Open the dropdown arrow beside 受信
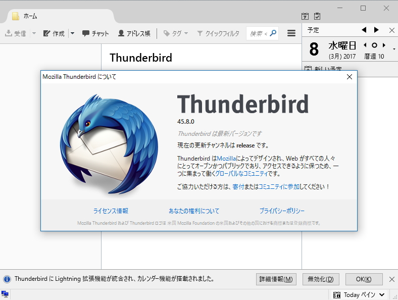 [34, 33]
